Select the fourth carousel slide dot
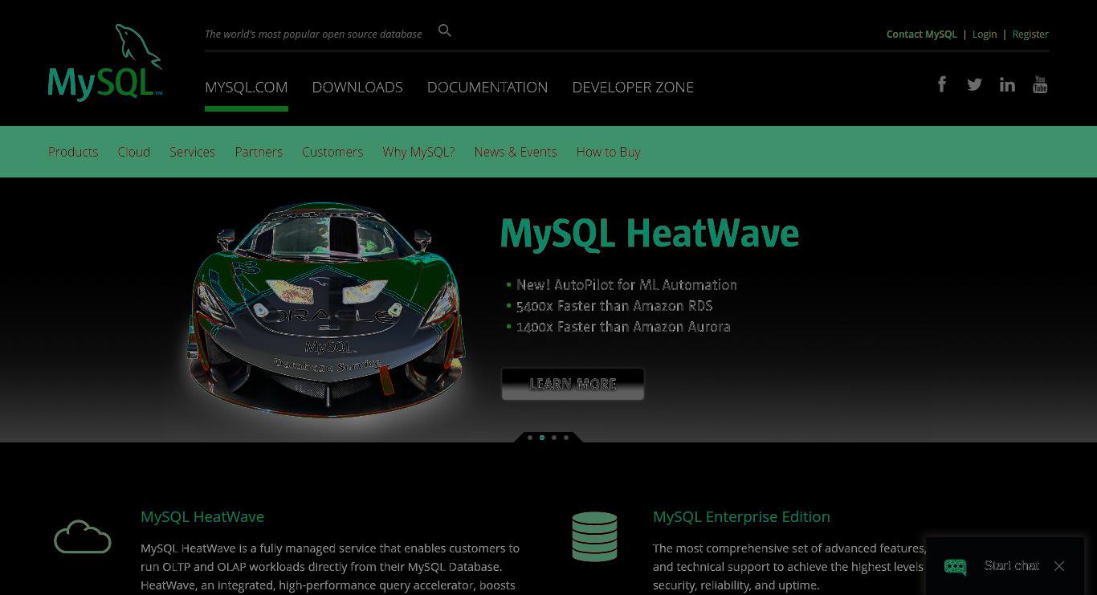This screenshot has height=595, width=1097. (x=566, y=438)
